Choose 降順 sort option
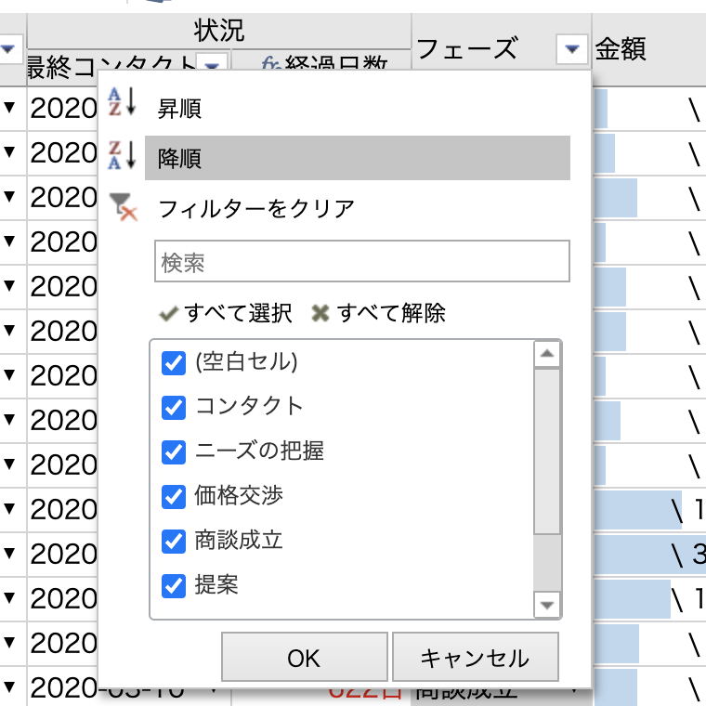 [x=180, y=159]
